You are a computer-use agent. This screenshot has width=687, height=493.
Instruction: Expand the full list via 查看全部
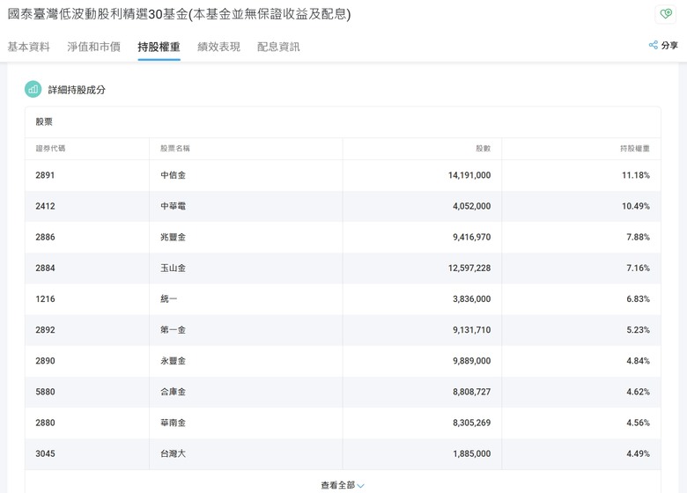point(343,485)
